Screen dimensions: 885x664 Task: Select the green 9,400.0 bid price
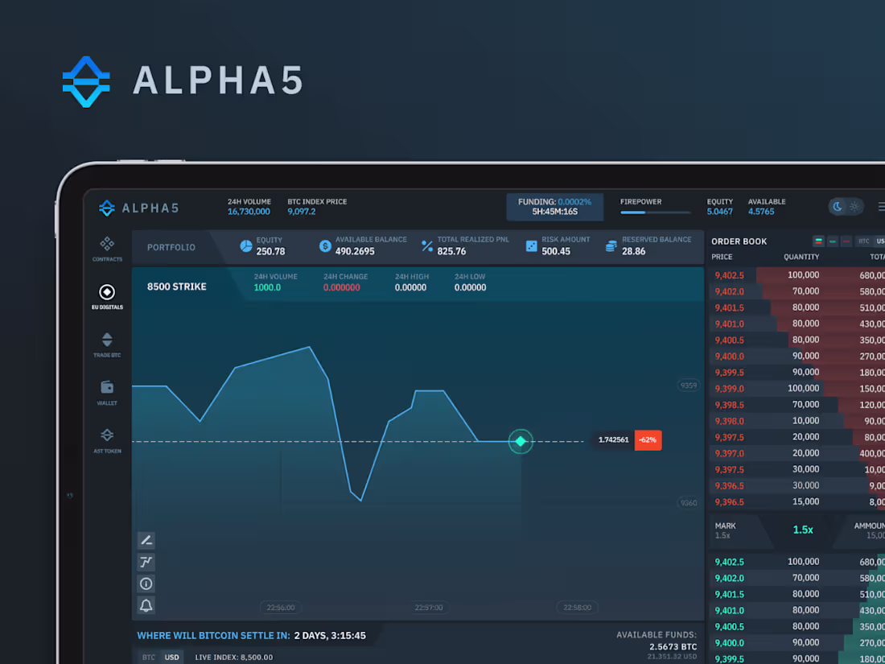pyautogui.click(x=729, y=642)
